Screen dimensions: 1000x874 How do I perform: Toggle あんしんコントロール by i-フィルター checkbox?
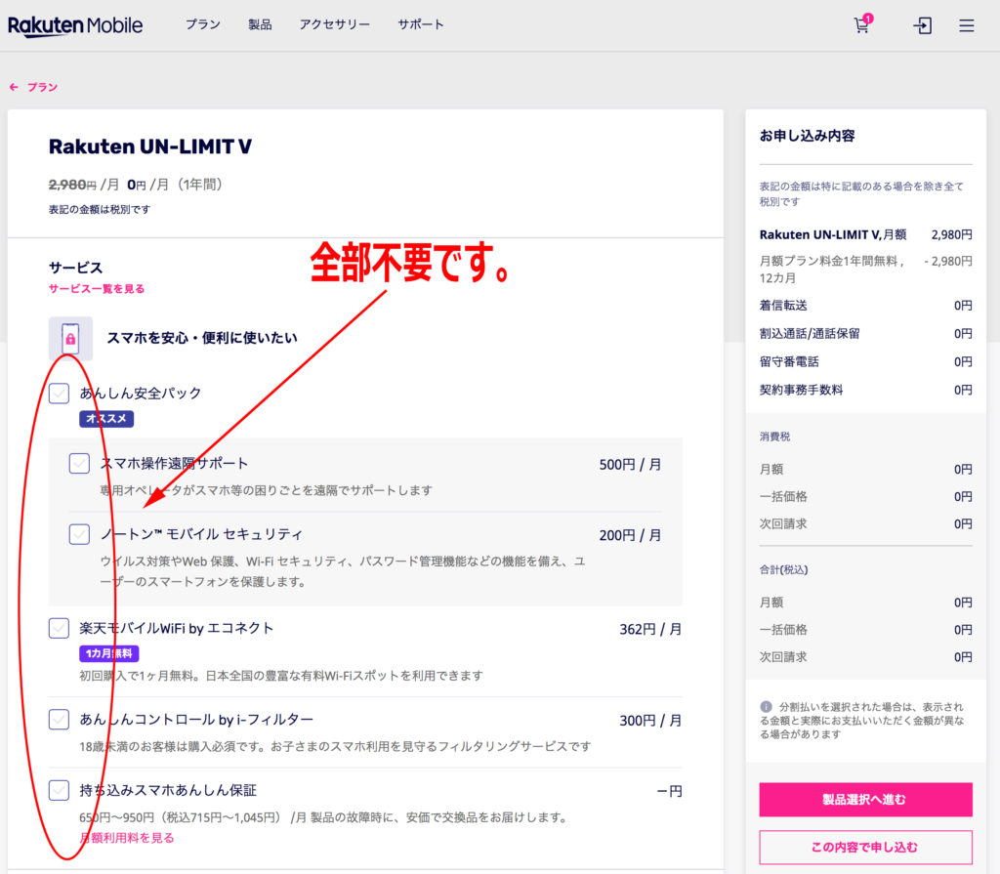click(59, 720)
